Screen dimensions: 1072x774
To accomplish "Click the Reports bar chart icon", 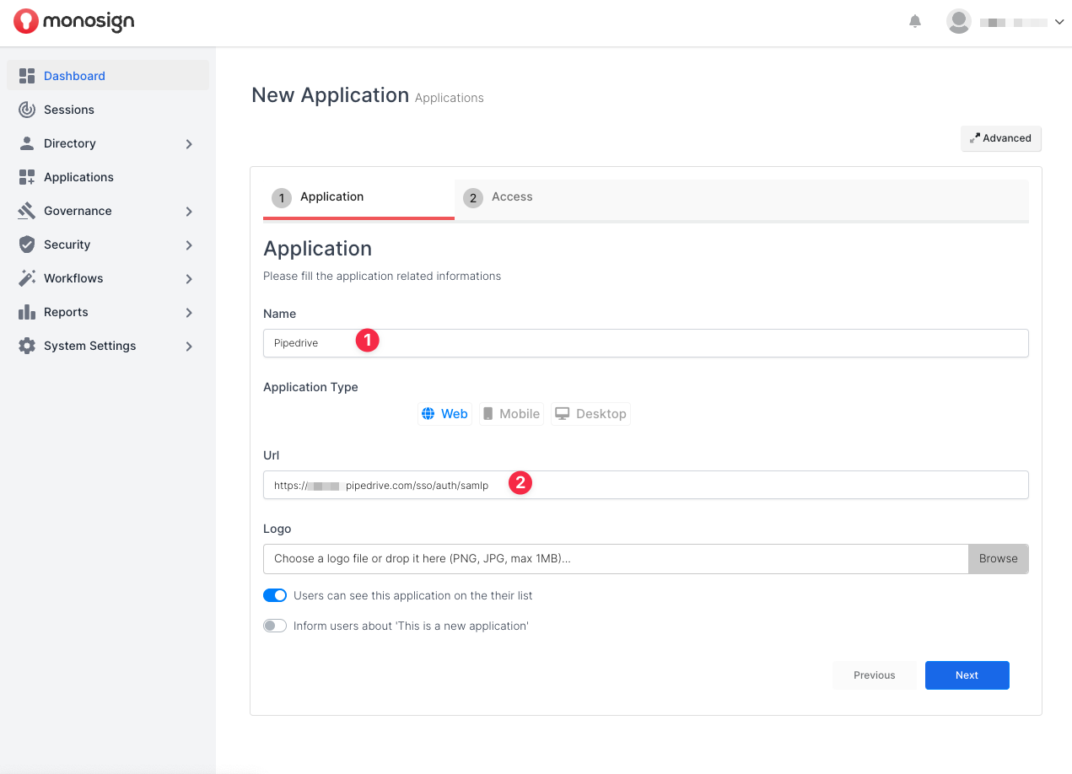I will tap(27, 312).
